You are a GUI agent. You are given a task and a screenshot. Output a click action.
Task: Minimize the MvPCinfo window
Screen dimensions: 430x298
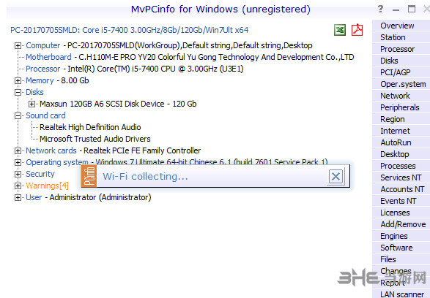pos(396,9)
